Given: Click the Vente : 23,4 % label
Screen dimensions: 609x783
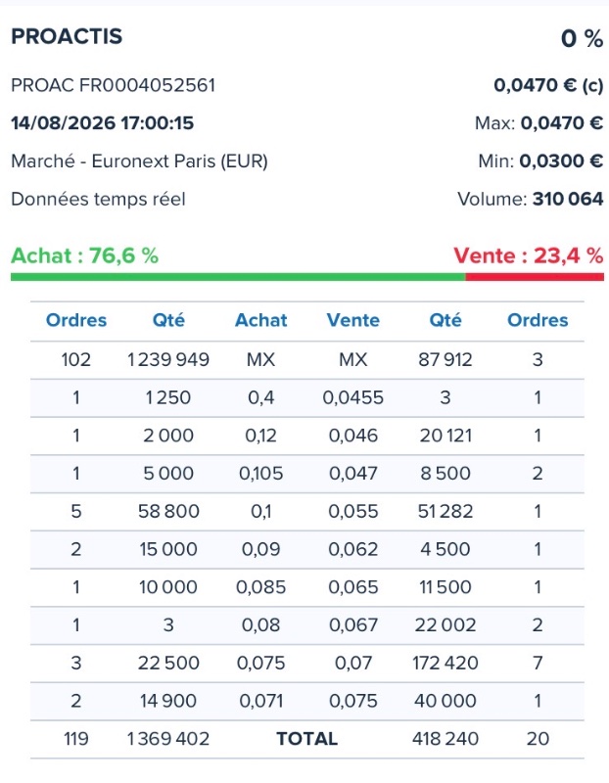Looking at the screenshot, I should coord(528,255).
